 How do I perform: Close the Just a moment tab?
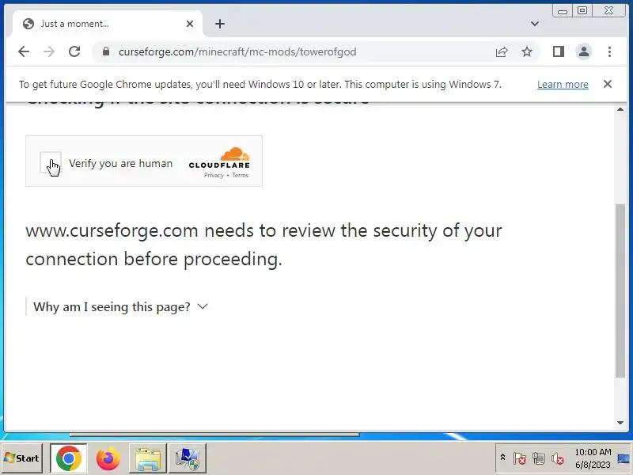(x=190, y=24)
